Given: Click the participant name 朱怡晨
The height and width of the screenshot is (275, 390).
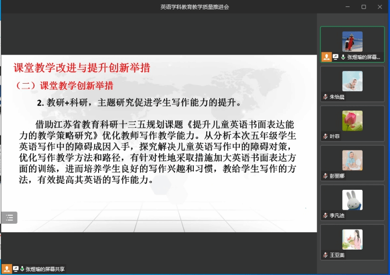Looking at the screenshot, I should pyautogui.click(x=337, y=97).
